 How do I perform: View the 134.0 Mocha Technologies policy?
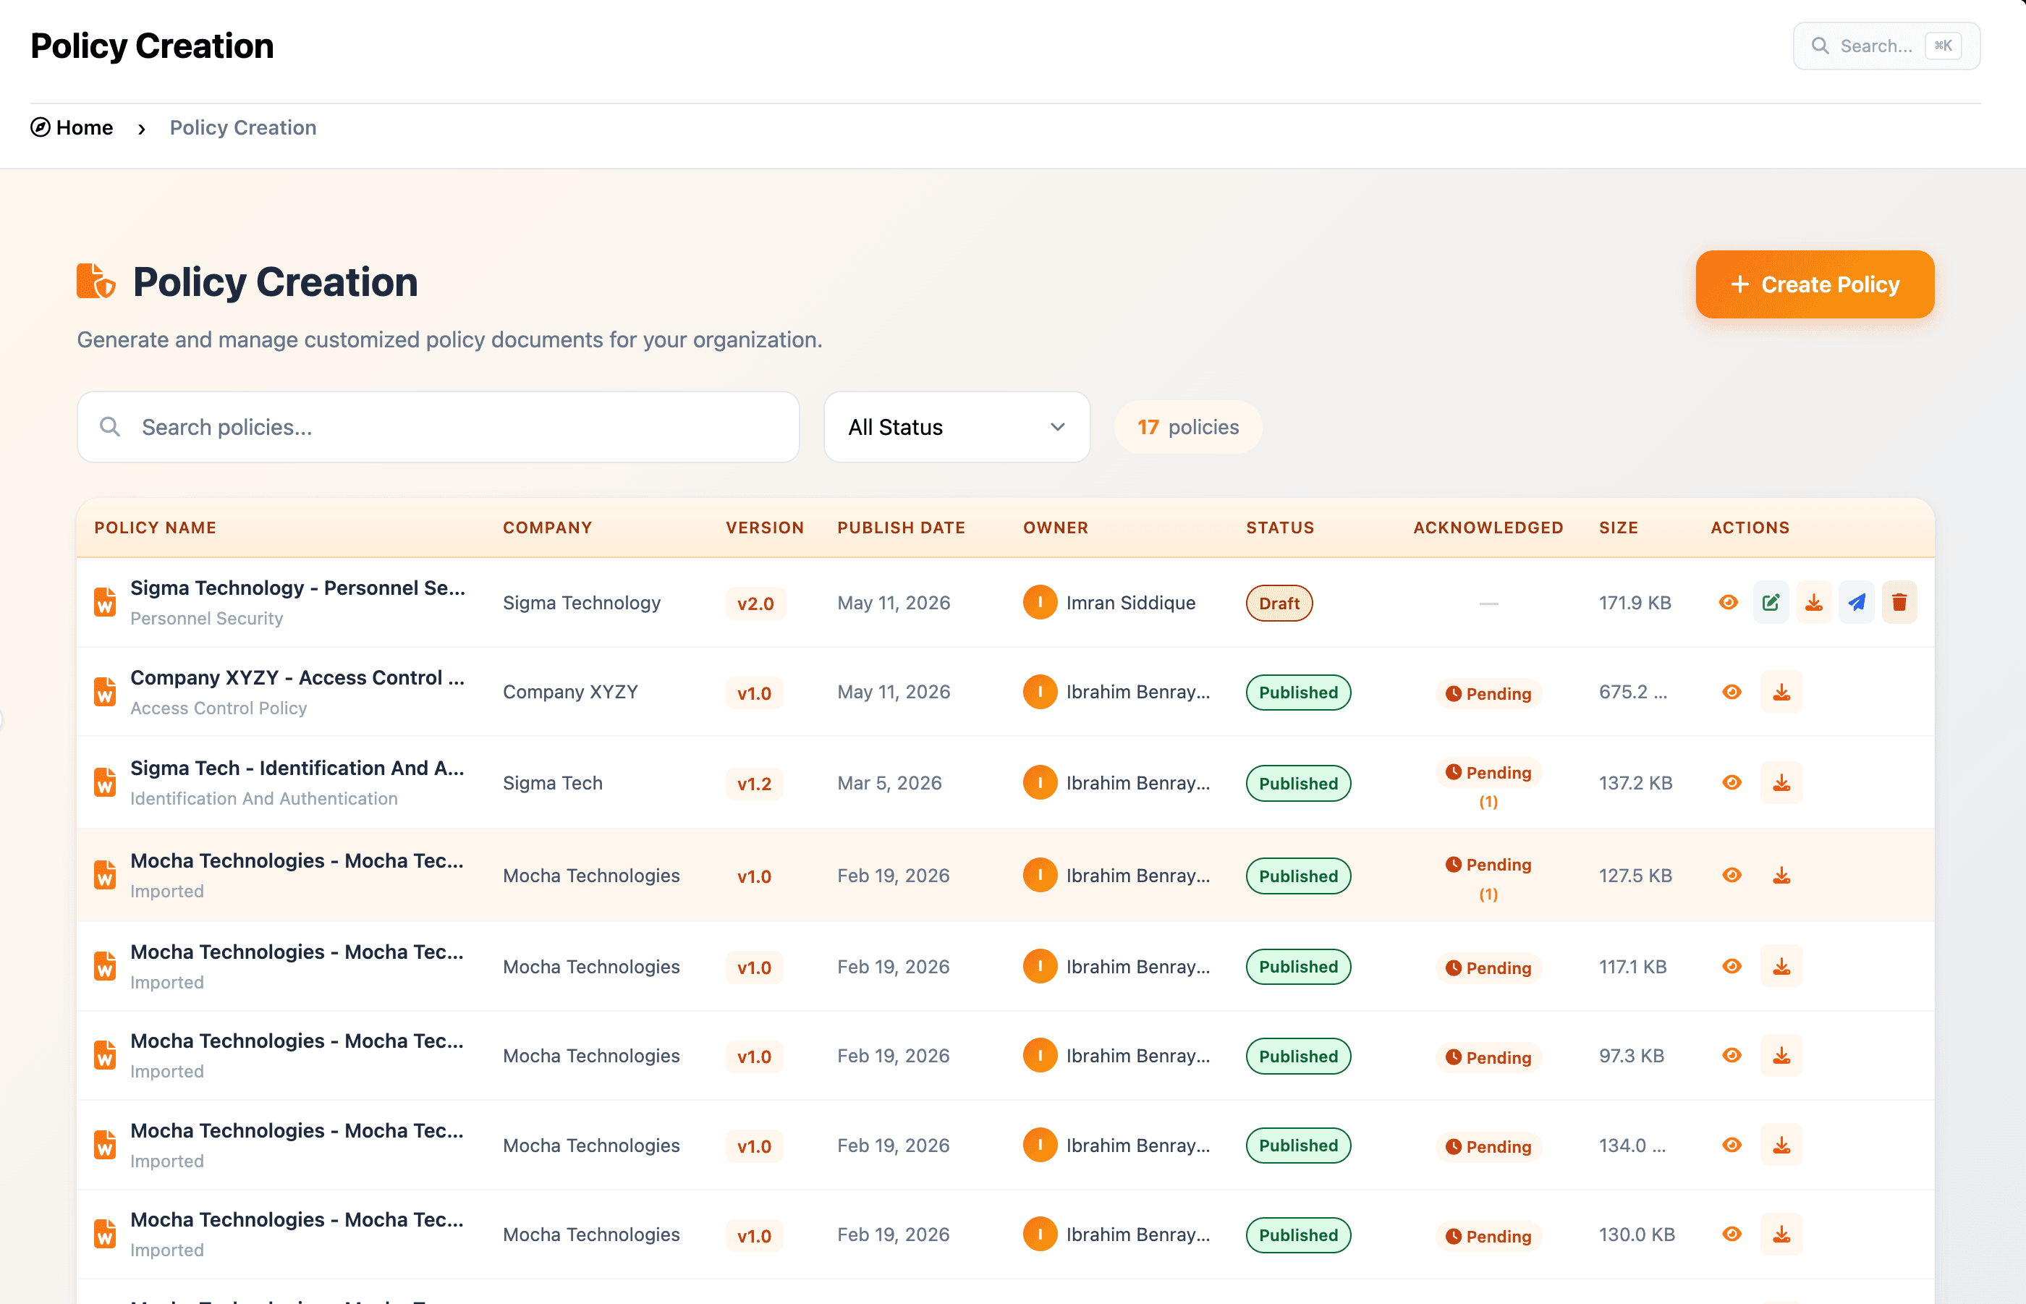[1732, 1145]
